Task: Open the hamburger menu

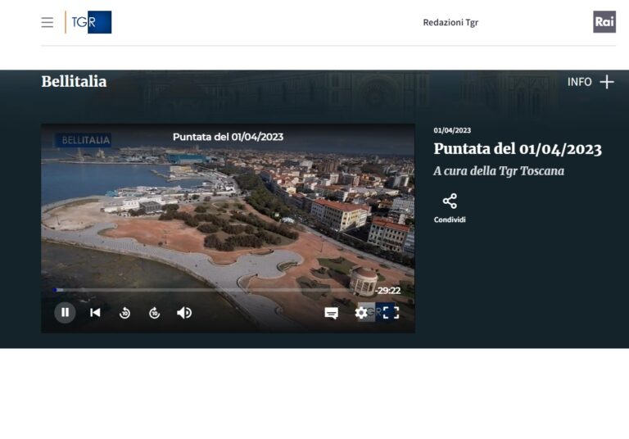Action: (48, 22)
